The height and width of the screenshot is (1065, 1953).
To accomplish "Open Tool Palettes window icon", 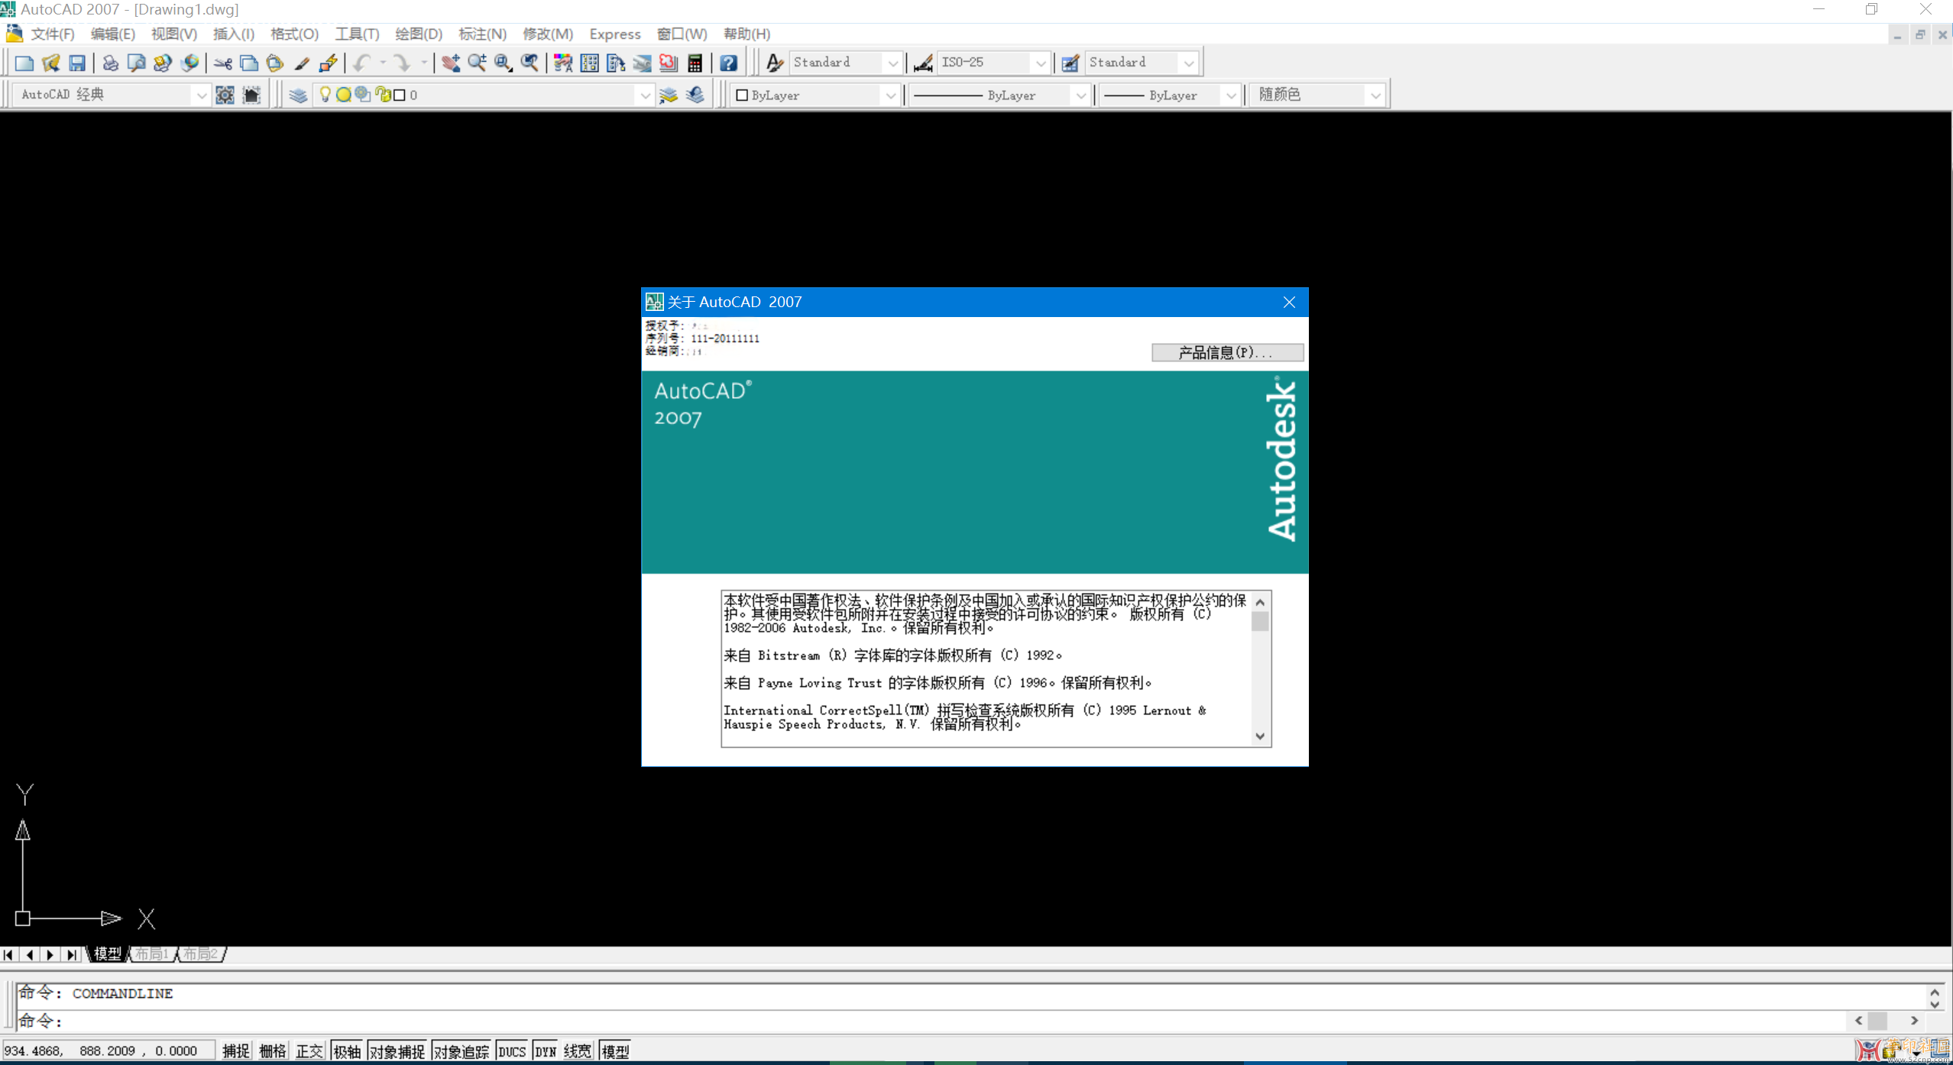I will [616, 63].
